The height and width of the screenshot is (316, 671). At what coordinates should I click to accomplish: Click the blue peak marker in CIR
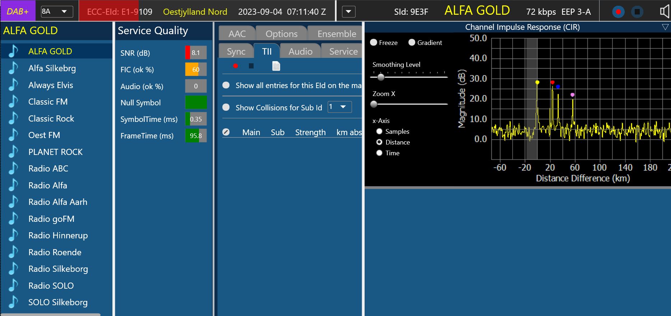coord(558,87)
